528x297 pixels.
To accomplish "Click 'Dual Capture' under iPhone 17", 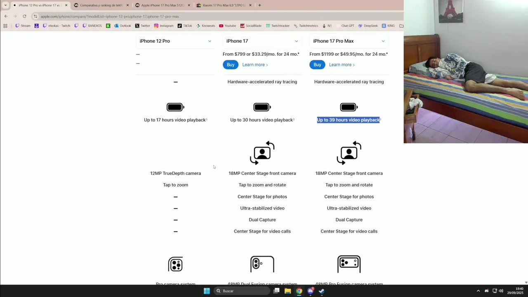I will pyautogui.click(x=262, y=220).
